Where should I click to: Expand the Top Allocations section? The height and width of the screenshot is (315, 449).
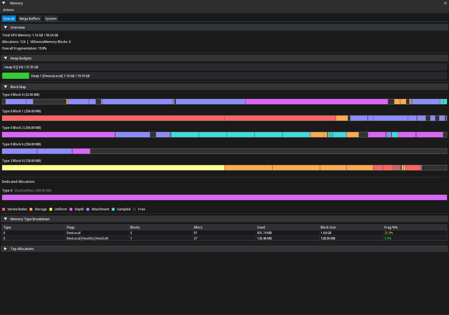pyautogui.click(x=6, y=248)
